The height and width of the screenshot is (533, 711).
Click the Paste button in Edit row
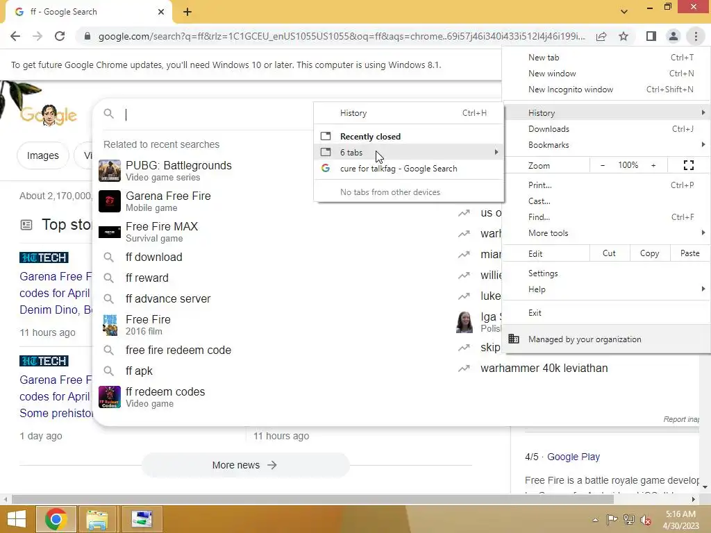[x=690, y=253]
